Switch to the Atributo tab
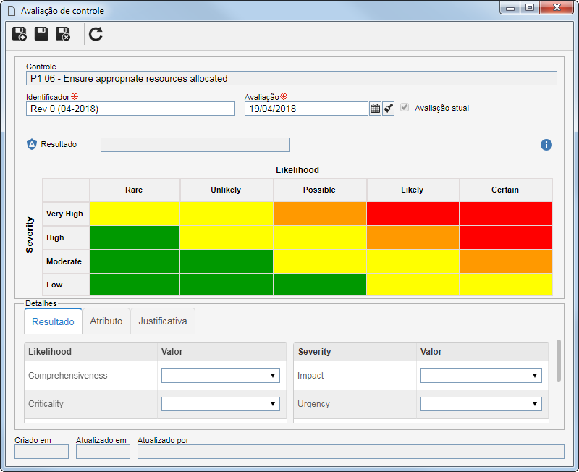Viewport: 579px width, 472px height. point(106,321)
